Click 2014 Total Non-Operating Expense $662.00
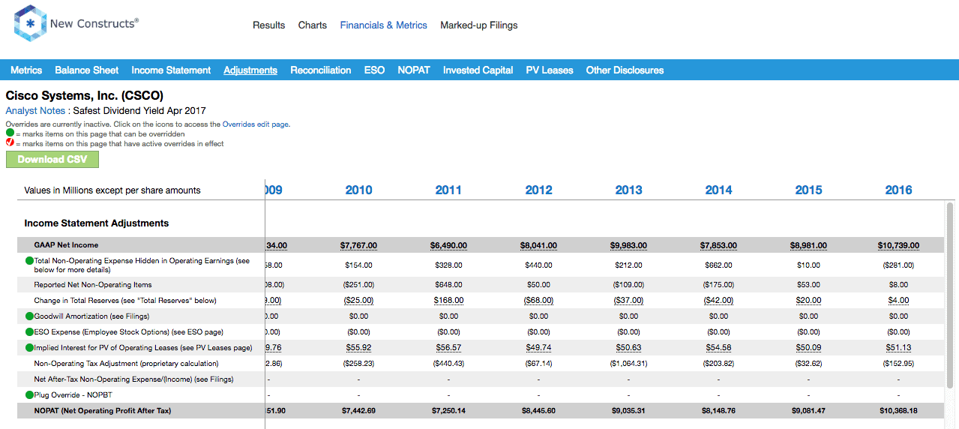The height and width of the screenshot is (429, 959). pyautogui.click(x=718, y=265)
